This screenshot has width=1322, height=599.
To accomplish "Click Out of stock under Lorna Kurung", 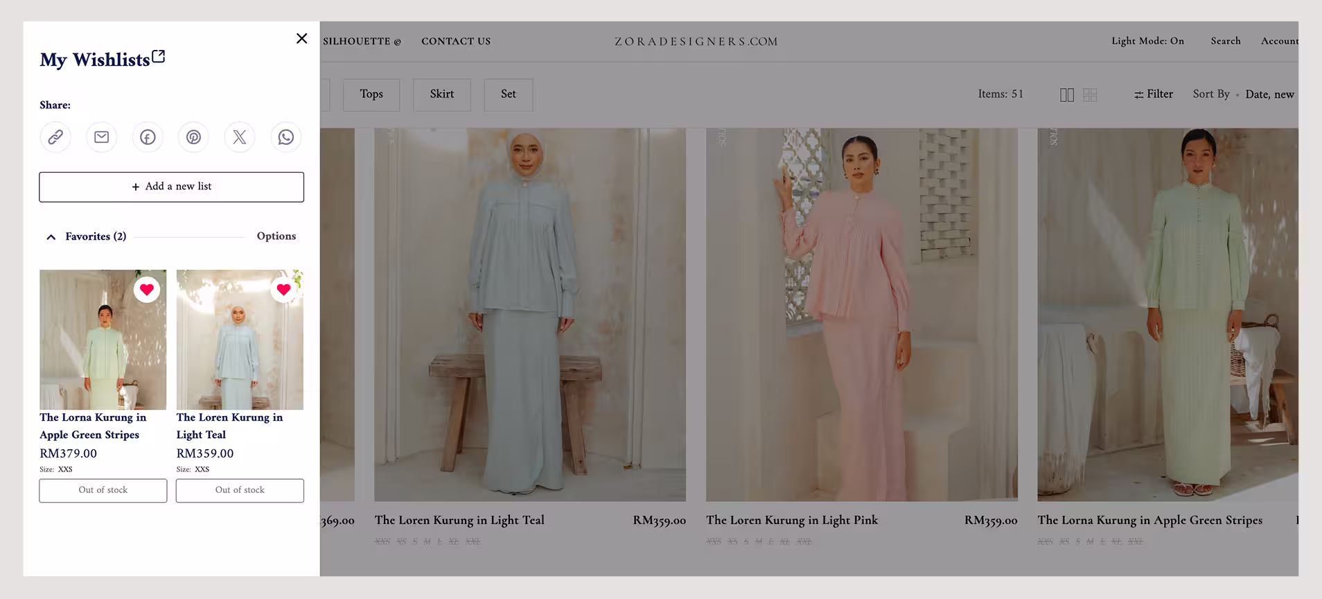I will click(103, 490).
